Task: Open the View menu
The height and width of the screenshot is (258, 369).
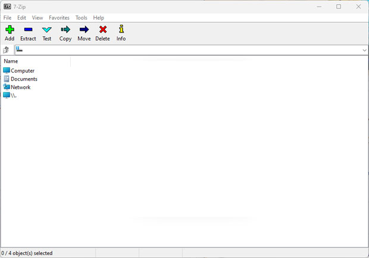Action: click(x=37, y=18)
